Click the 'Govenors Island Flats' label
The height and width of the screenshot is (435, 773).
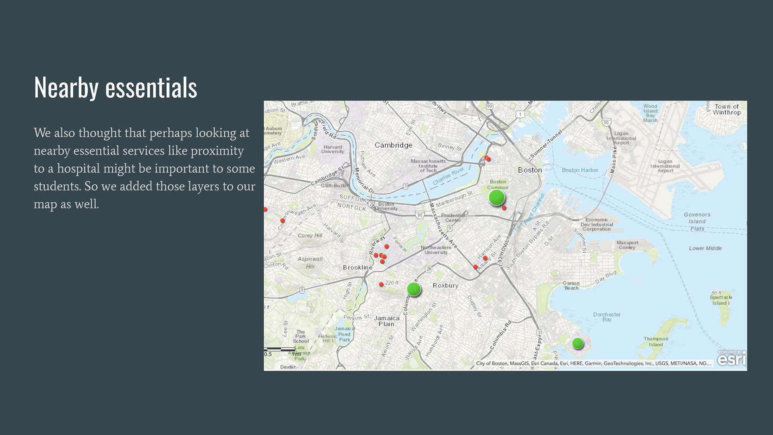697,222
